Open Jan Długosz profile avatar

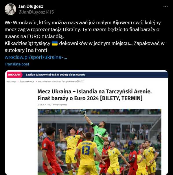(x=10, y=9)
